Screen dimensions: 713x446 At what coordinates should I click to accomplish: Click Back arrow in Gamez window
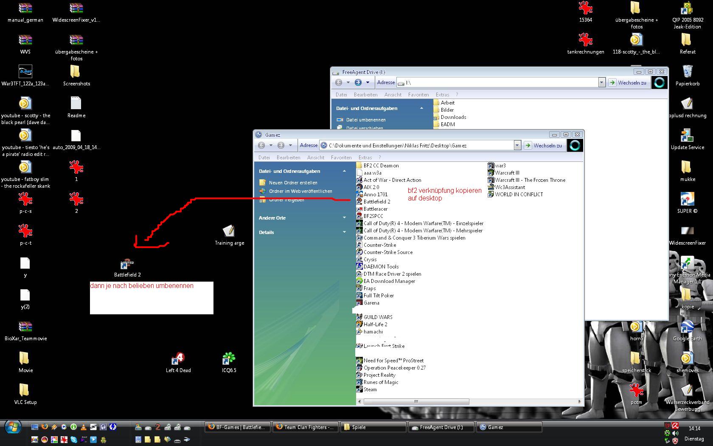[x=261, y=145]
